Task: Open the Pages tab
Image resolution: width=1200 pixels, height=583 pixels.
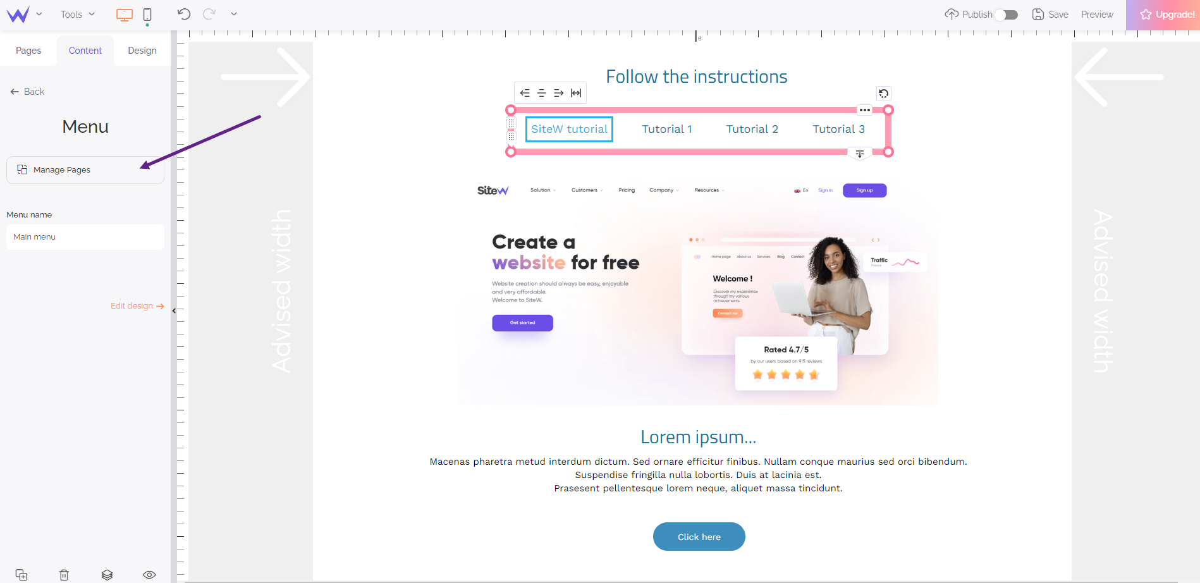Action: (x=28, y=51)
